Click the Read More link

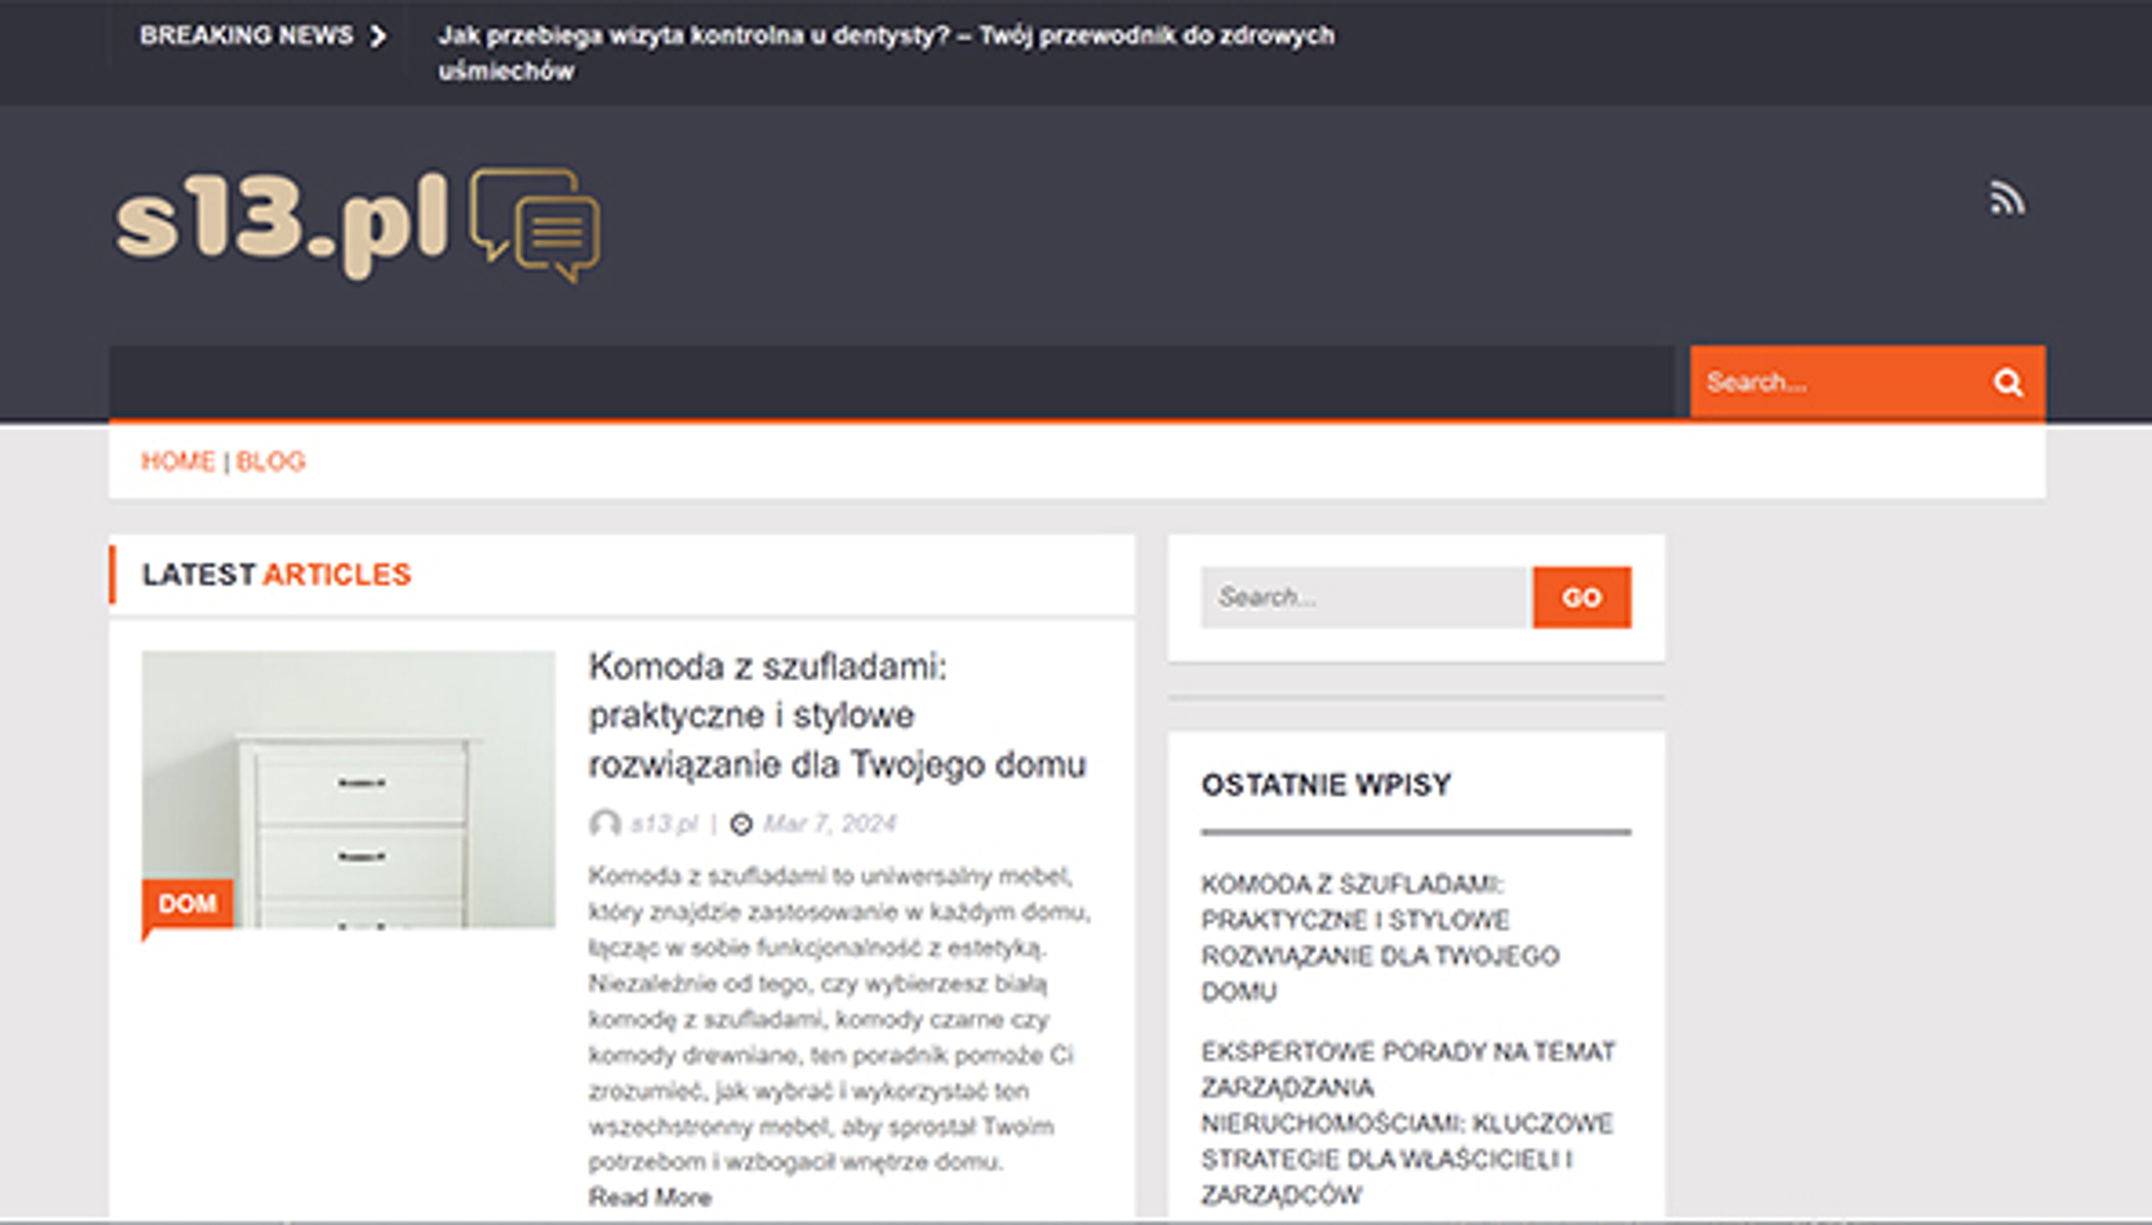coord(650,1196)
